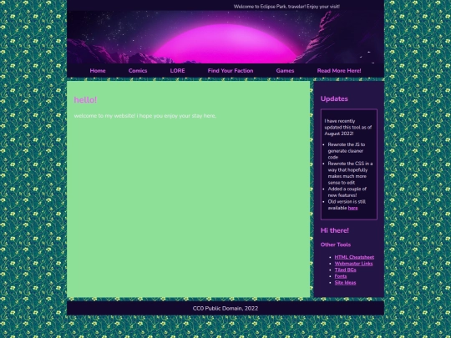Open the Home nav link
Image resolution: width=451 pixels, height=338 pixels.
(98, 71)
